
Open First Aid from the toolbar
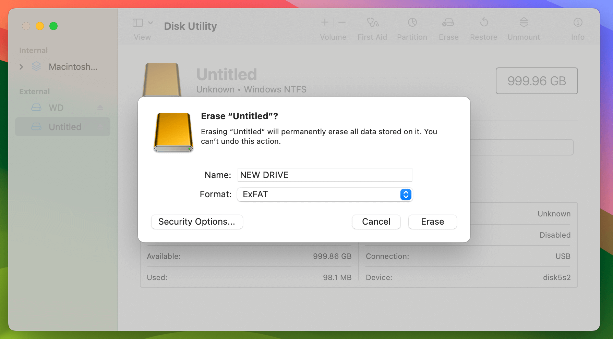(372, 27)
